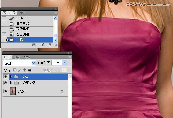Click lock position move icon
Screen dimensions: 173x118
tap(24, 70)
